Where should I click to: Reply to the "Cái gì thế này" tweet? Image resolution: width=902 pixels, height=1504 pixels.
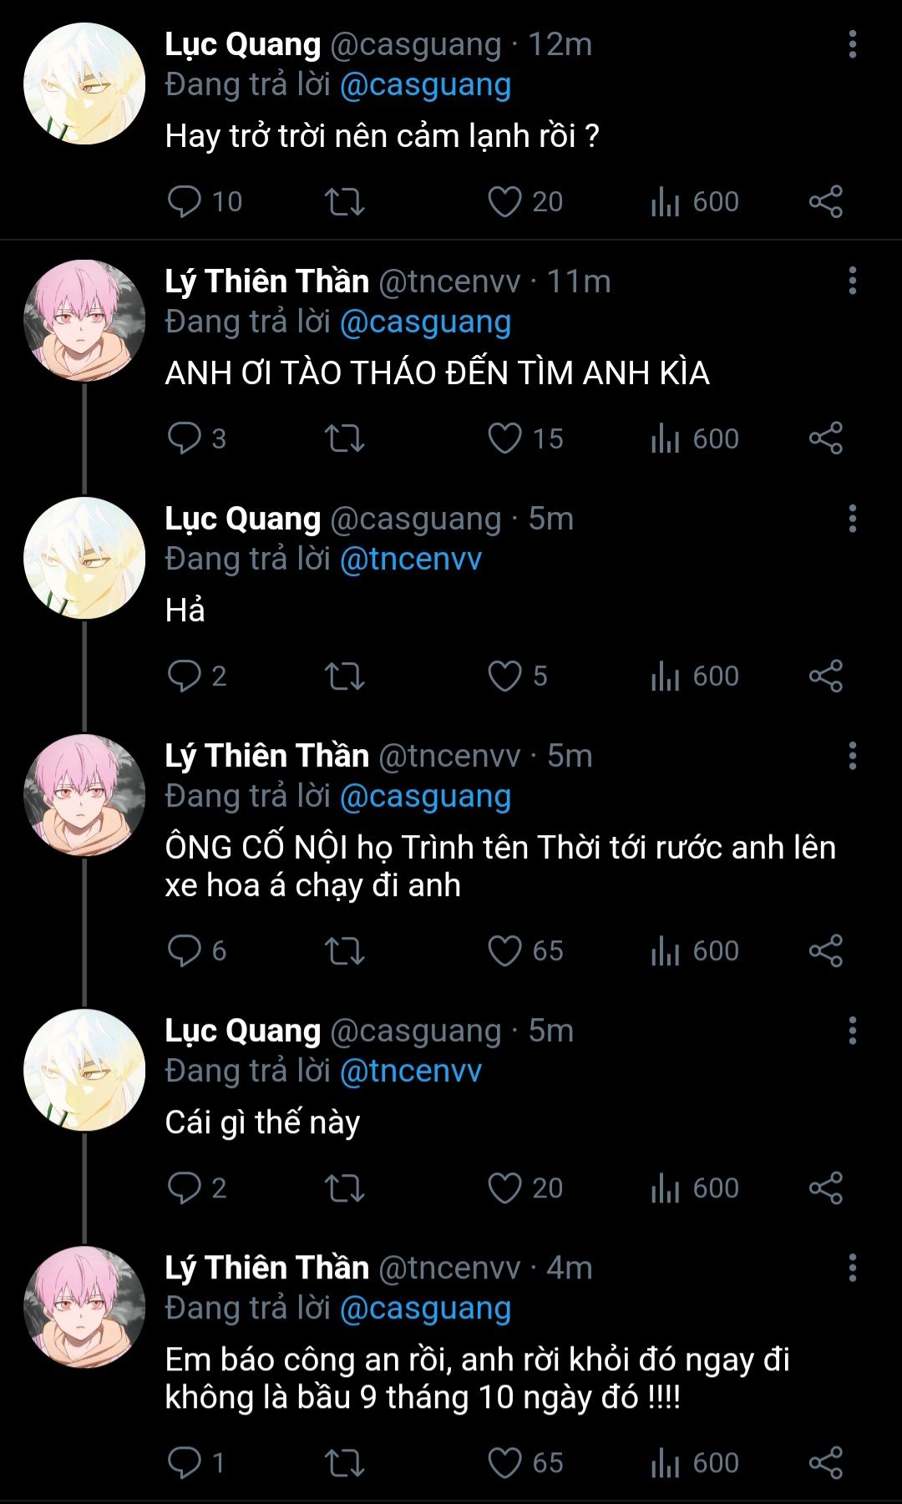[x=184, y=1188]
